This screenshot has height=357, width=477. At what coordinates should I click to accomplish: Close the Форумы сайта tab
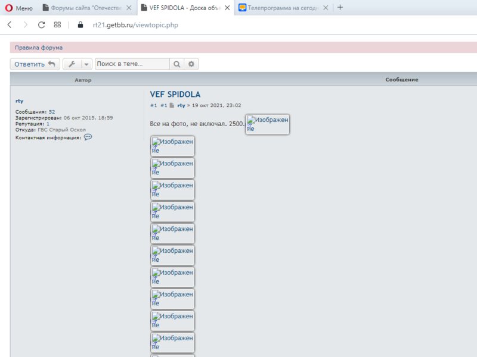(129, 8)
